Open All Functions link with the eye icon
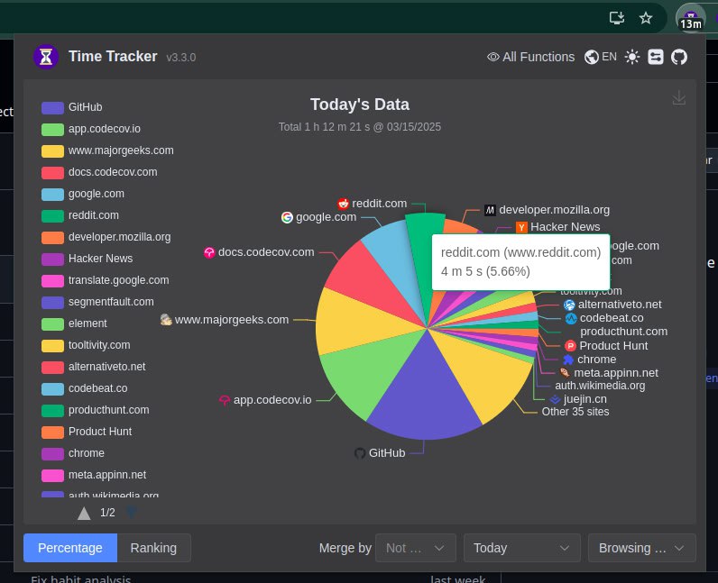 (530, 57)
